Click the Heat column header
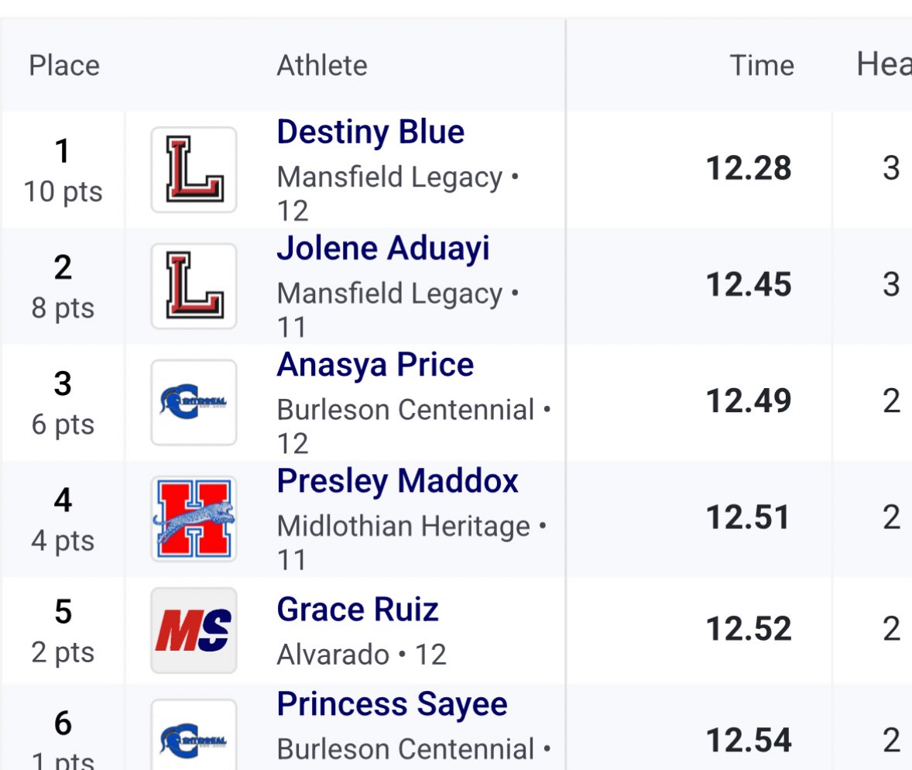The width and height of the screenshot is (912, 770). click(883, 66)
